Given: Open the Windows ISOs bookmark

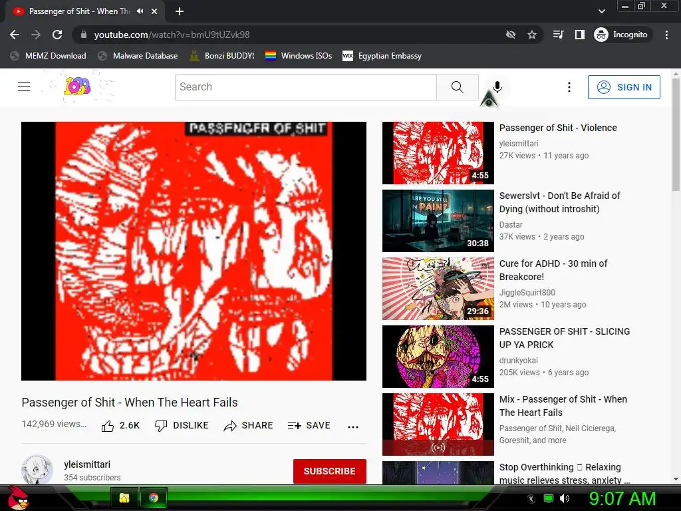Looking at the screenshot, I should pos(299,56).
